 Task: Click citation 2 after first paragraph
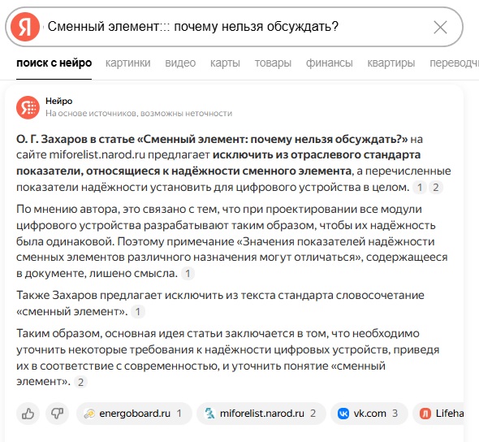[436, 188]
